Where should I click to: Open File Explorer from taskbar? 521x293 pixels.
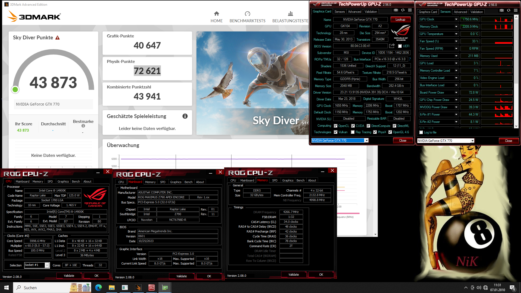coord(112,288)
